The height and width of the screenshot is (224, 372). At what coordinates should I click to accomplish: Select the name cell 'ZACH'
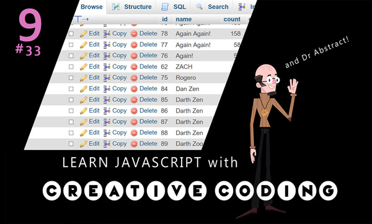click(x=184, y=67)
